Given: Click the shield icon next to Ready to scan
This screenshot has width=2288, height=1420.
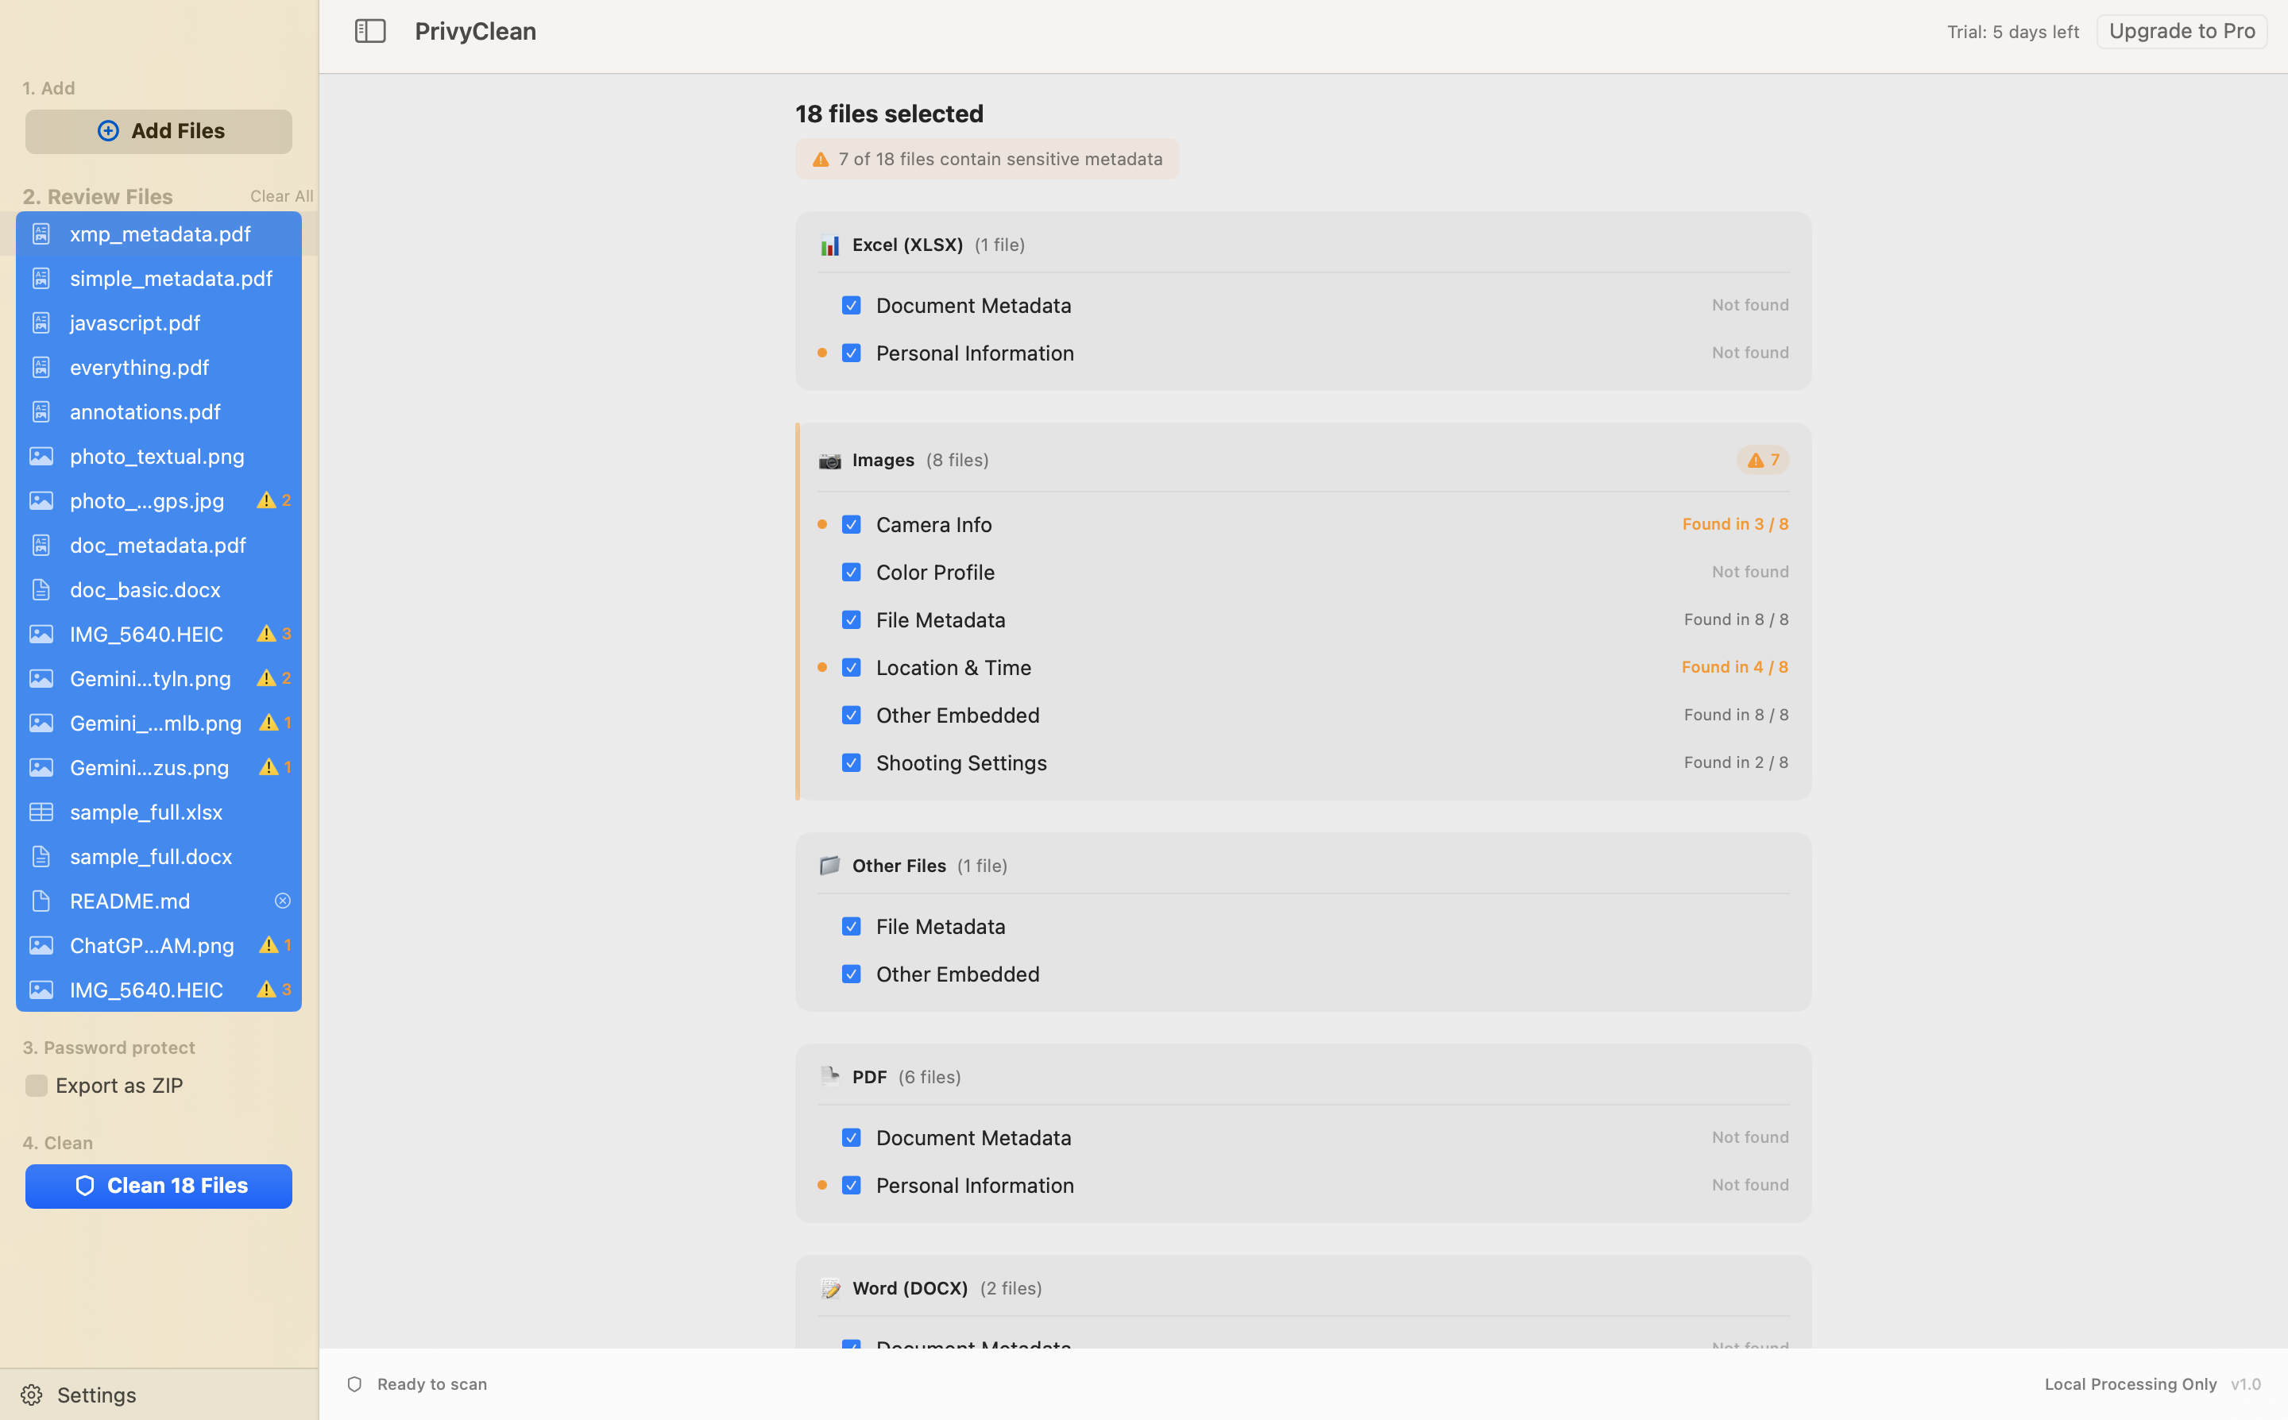Looking at the screenshot, I should coord(354,1383).
